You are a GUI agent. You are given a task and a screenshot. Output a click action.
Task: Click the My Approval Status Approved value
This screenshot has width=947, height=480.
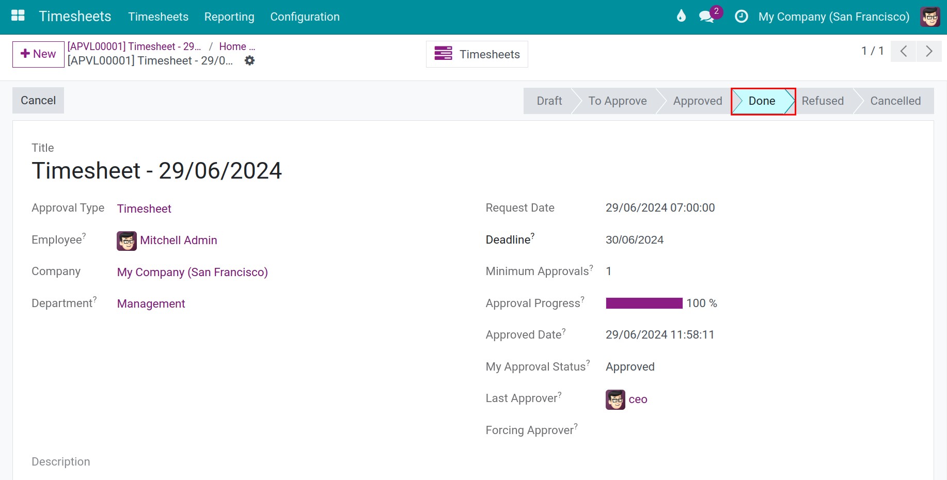point(630,367)
